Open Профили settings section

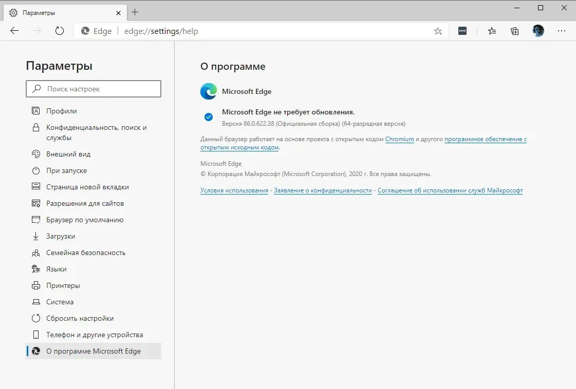point(94,111)
